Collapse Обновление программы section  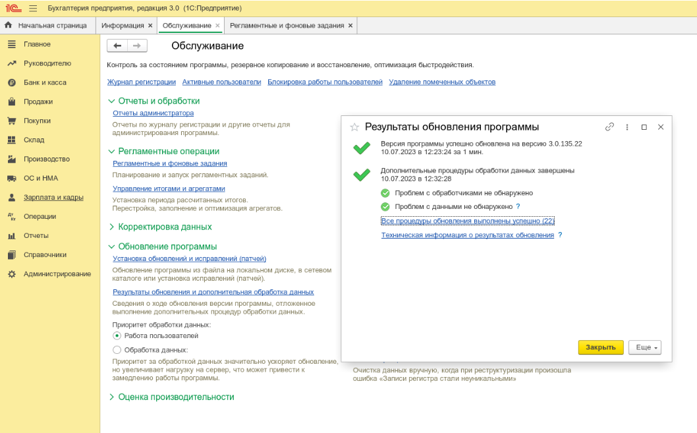coord(111,246)
